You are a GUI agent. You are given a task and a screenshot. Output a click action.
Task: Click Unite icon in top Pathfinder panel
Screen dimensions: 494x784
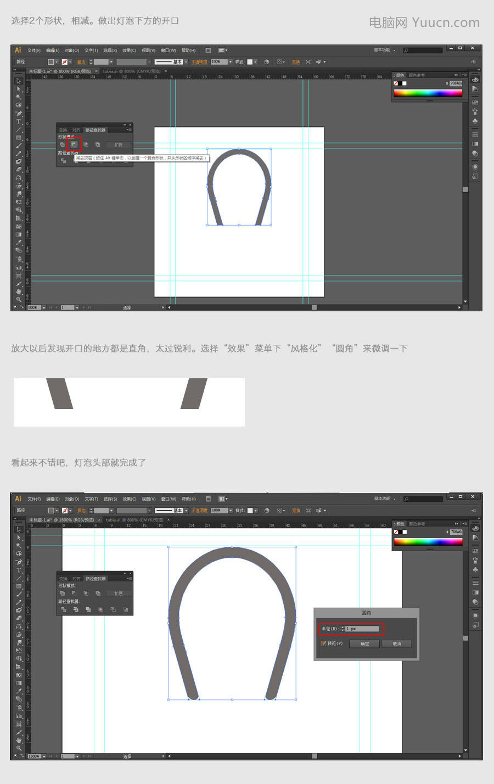pyautogui.click(x=62, y=145)
